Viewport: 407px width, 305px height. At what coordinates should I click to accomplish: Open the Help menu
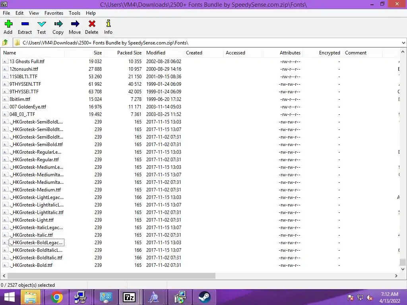[x=91, y=13]
